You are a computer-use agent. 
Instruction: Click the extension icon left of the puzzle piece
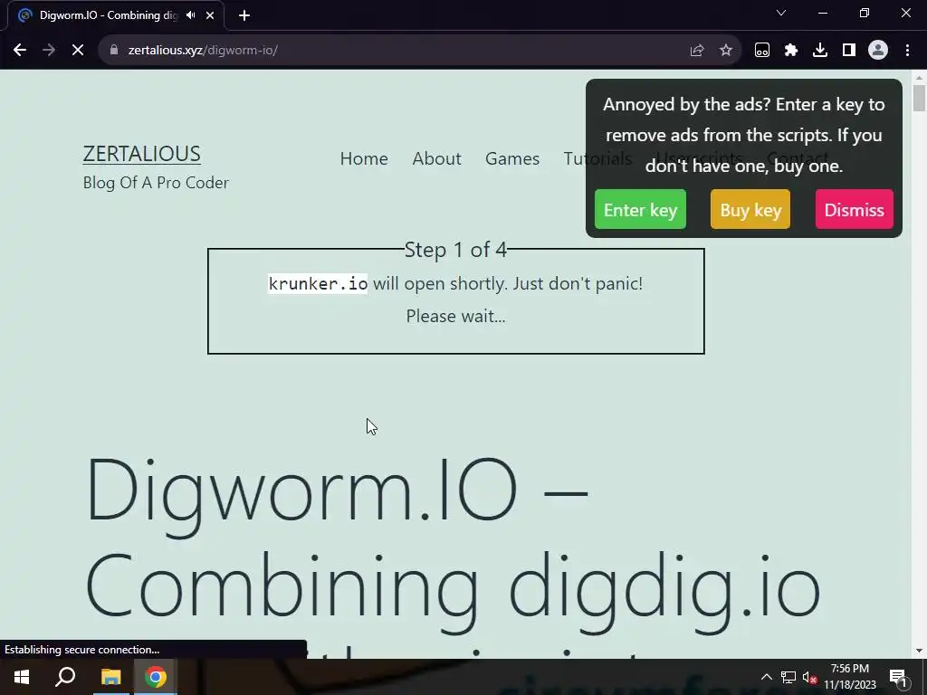[x=762, y=51]
